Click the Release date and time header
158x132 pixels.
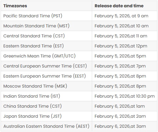124,6
